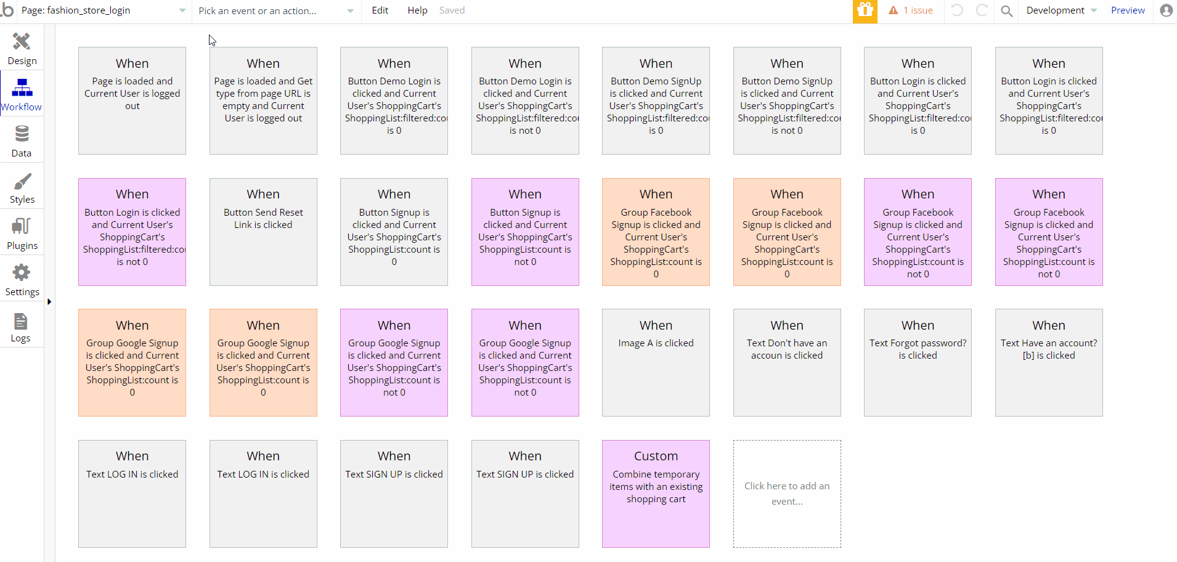Image resolution: width=1177 pixels, height=562 pixels.
Task: Click the undo arrow icon
Action: point(957,10)
